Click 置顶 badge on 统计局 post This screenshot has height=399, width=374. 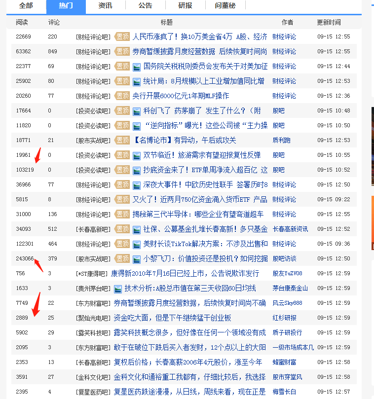click(122, 81)
